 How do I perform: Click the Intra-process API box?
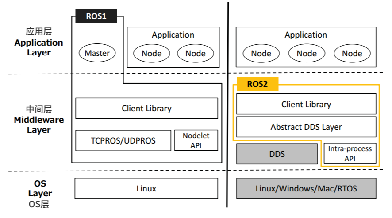350,153
